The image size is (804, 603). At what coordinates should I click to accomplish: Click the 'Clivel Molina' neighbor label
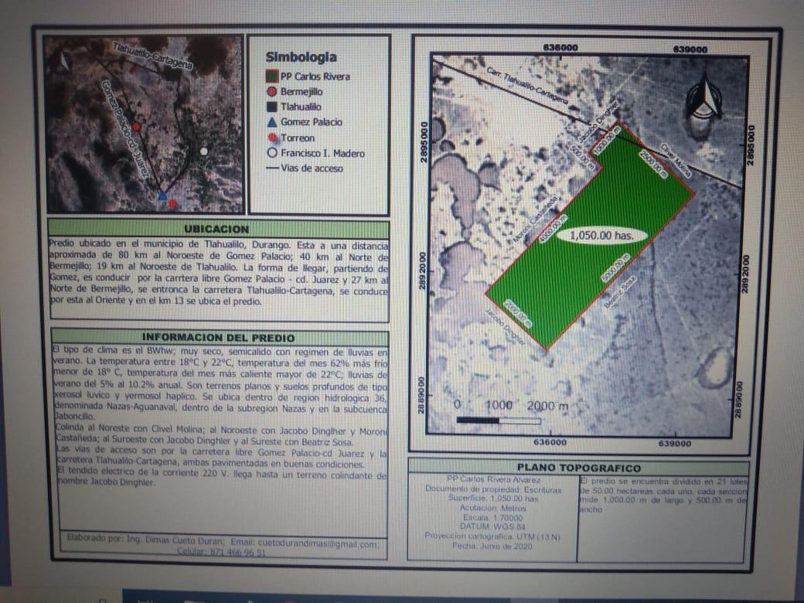[x=676, y=161]
